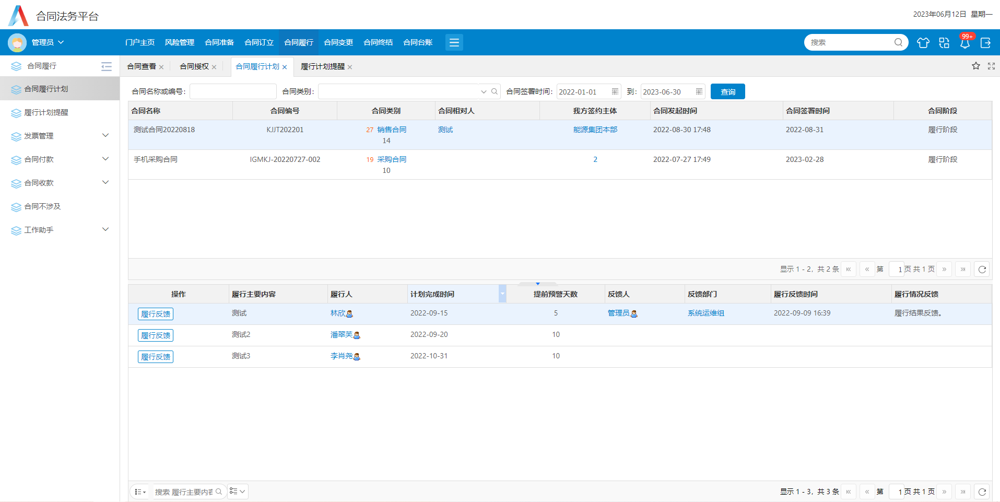The image size is (1000, 502).
Task: Open 能源集团本部 signing entity link
Action: [x=595, y=130]
